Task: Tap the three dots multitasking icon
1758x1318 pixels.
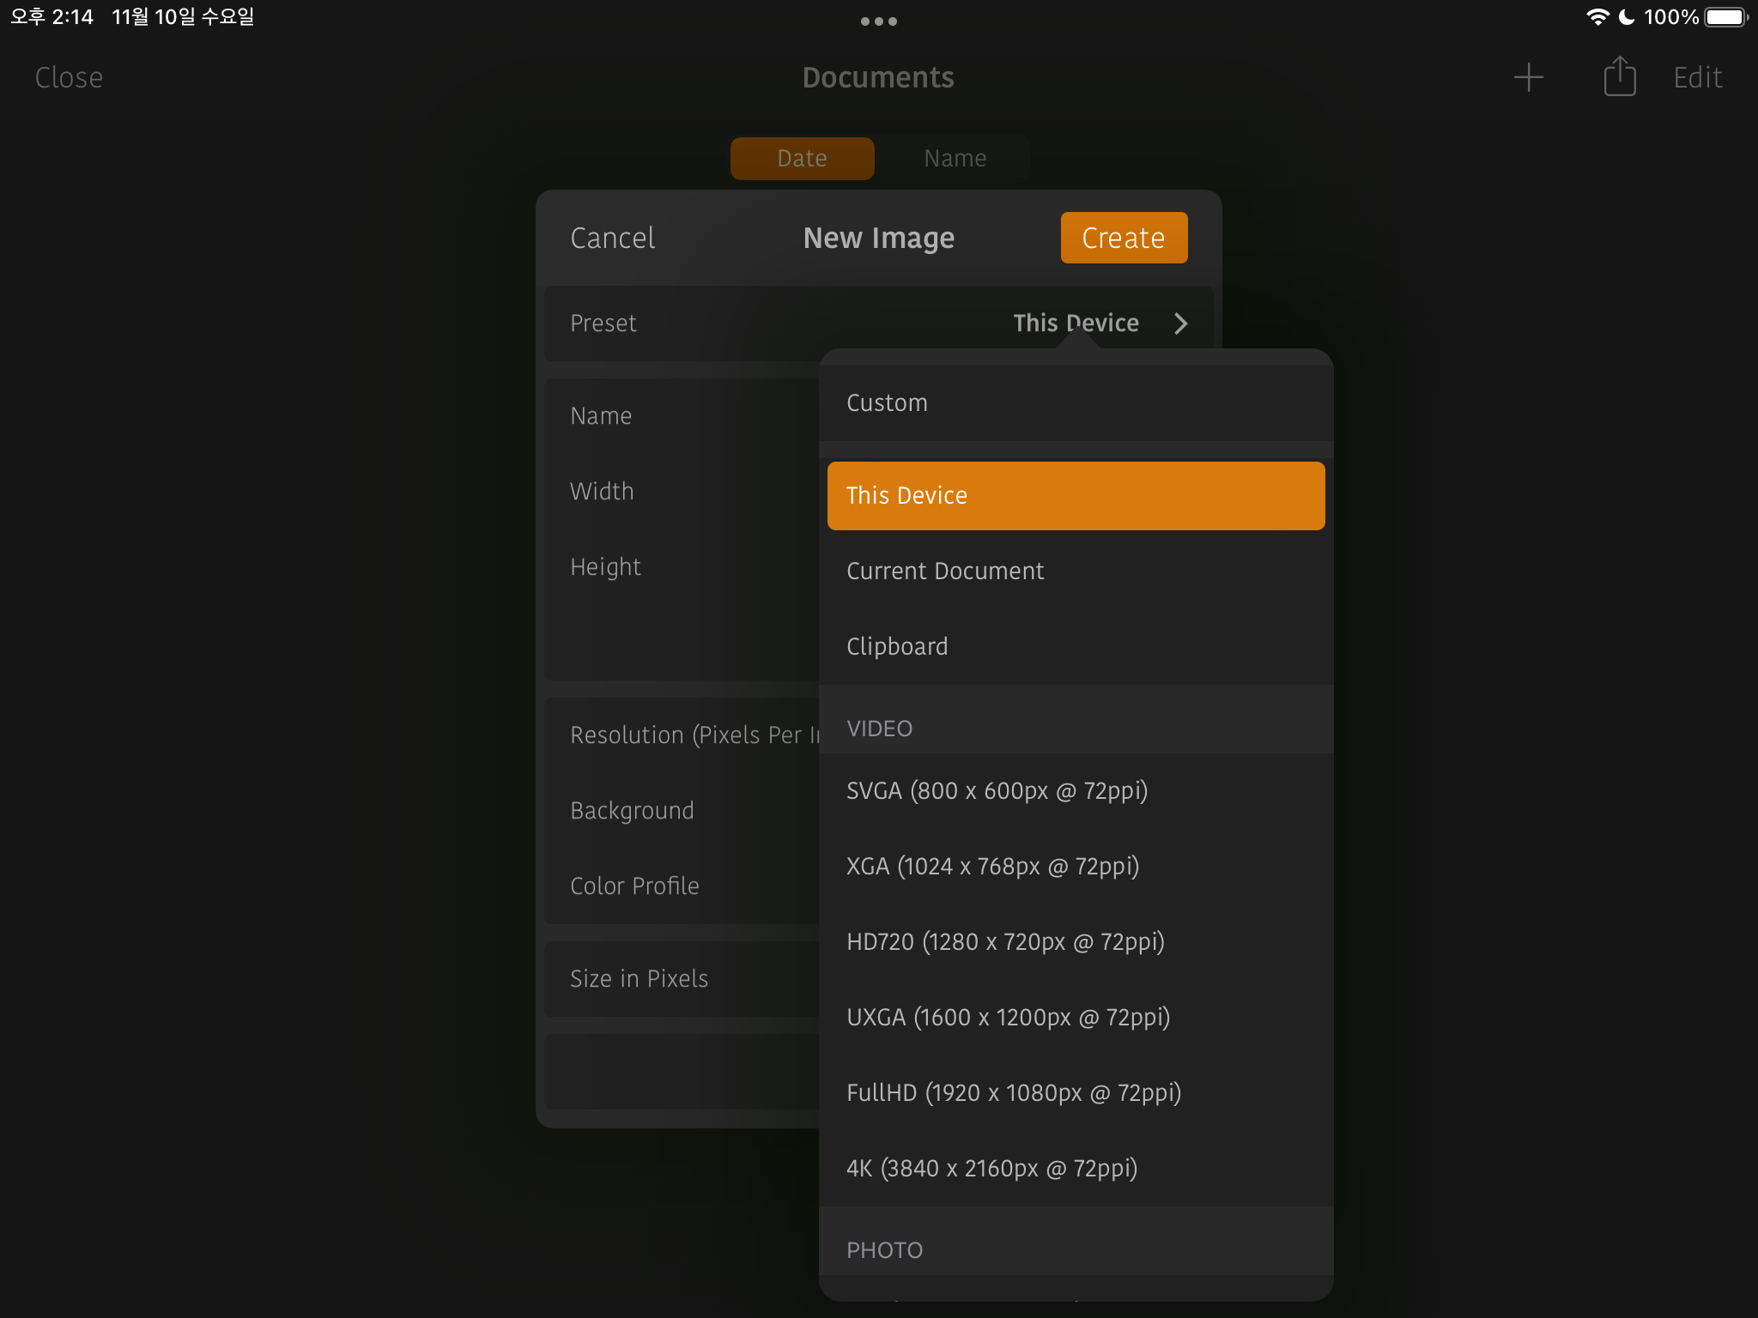Action: (x=878, y=21)
